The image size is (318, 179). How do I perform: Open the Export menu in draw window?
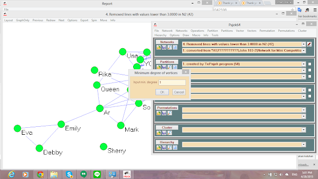(x=84, y=20)
